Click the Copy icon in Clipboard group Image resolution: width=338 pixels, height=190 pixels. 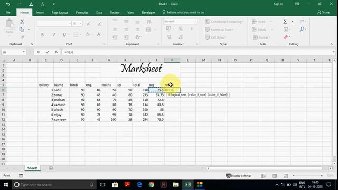point(22,30)
